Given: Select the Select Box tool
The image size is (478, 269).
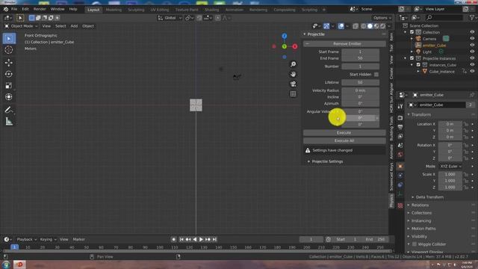Looking at the screenshot, I should click(x=9, y=39).
